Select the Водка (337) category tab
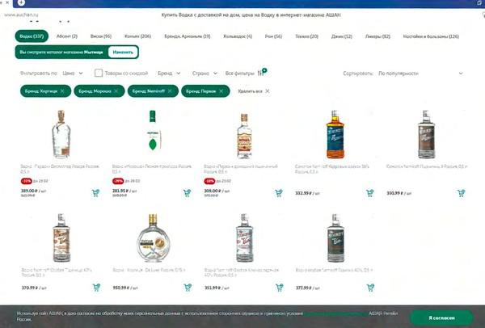Viewport: 485px width, 328px height. 32,36
